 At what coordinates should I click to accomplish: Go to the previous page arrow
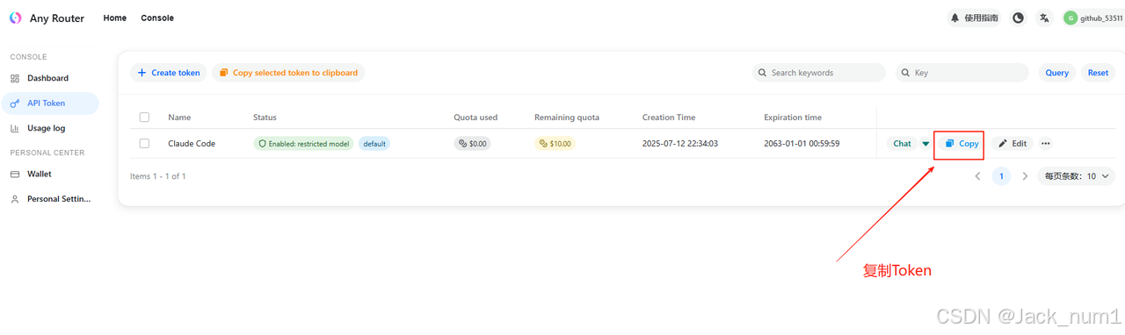tap(977, 176)
